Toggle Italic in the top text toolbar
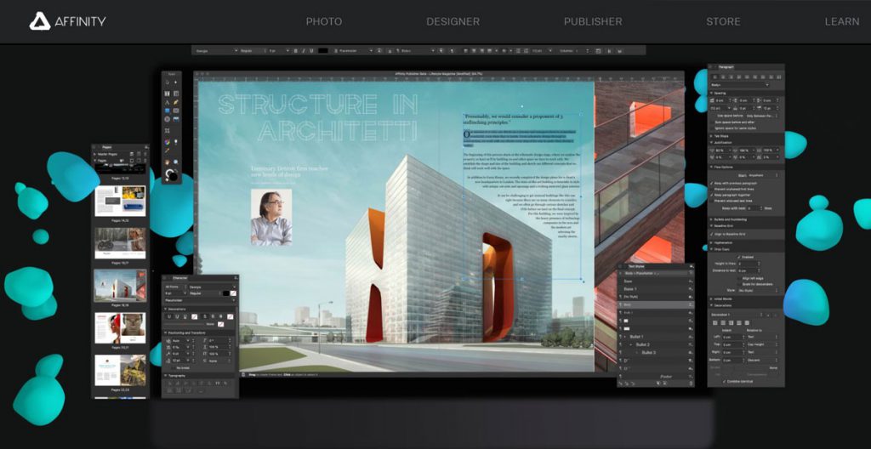Screen dimensions: 871x449 pos(304,50)
